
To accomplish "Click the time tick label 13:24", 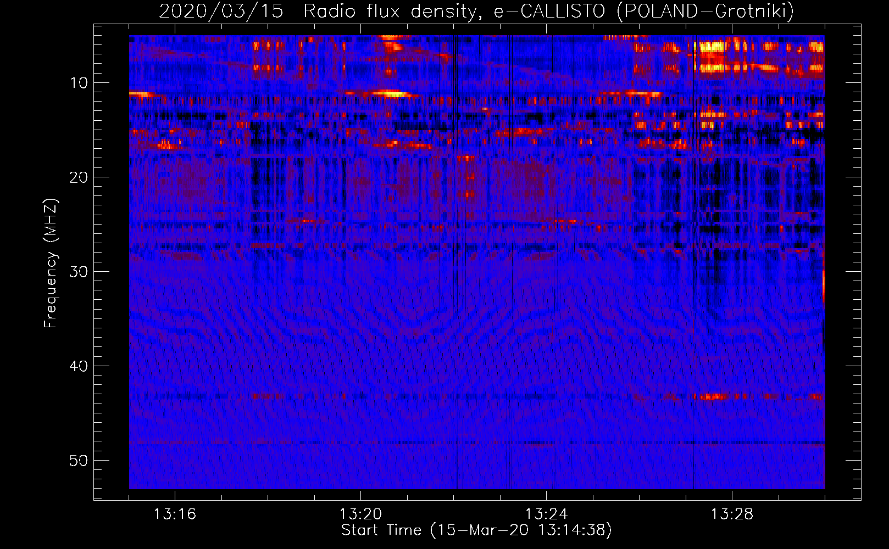I will (546, 514).
